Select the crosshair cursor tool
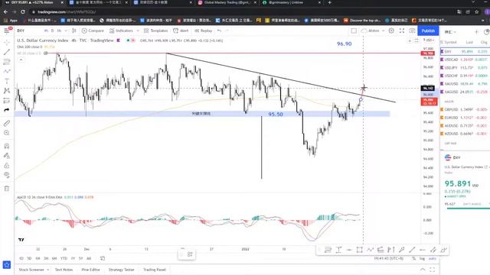The image size is (490, 275). pyautogui.click(x=7, y=42)
